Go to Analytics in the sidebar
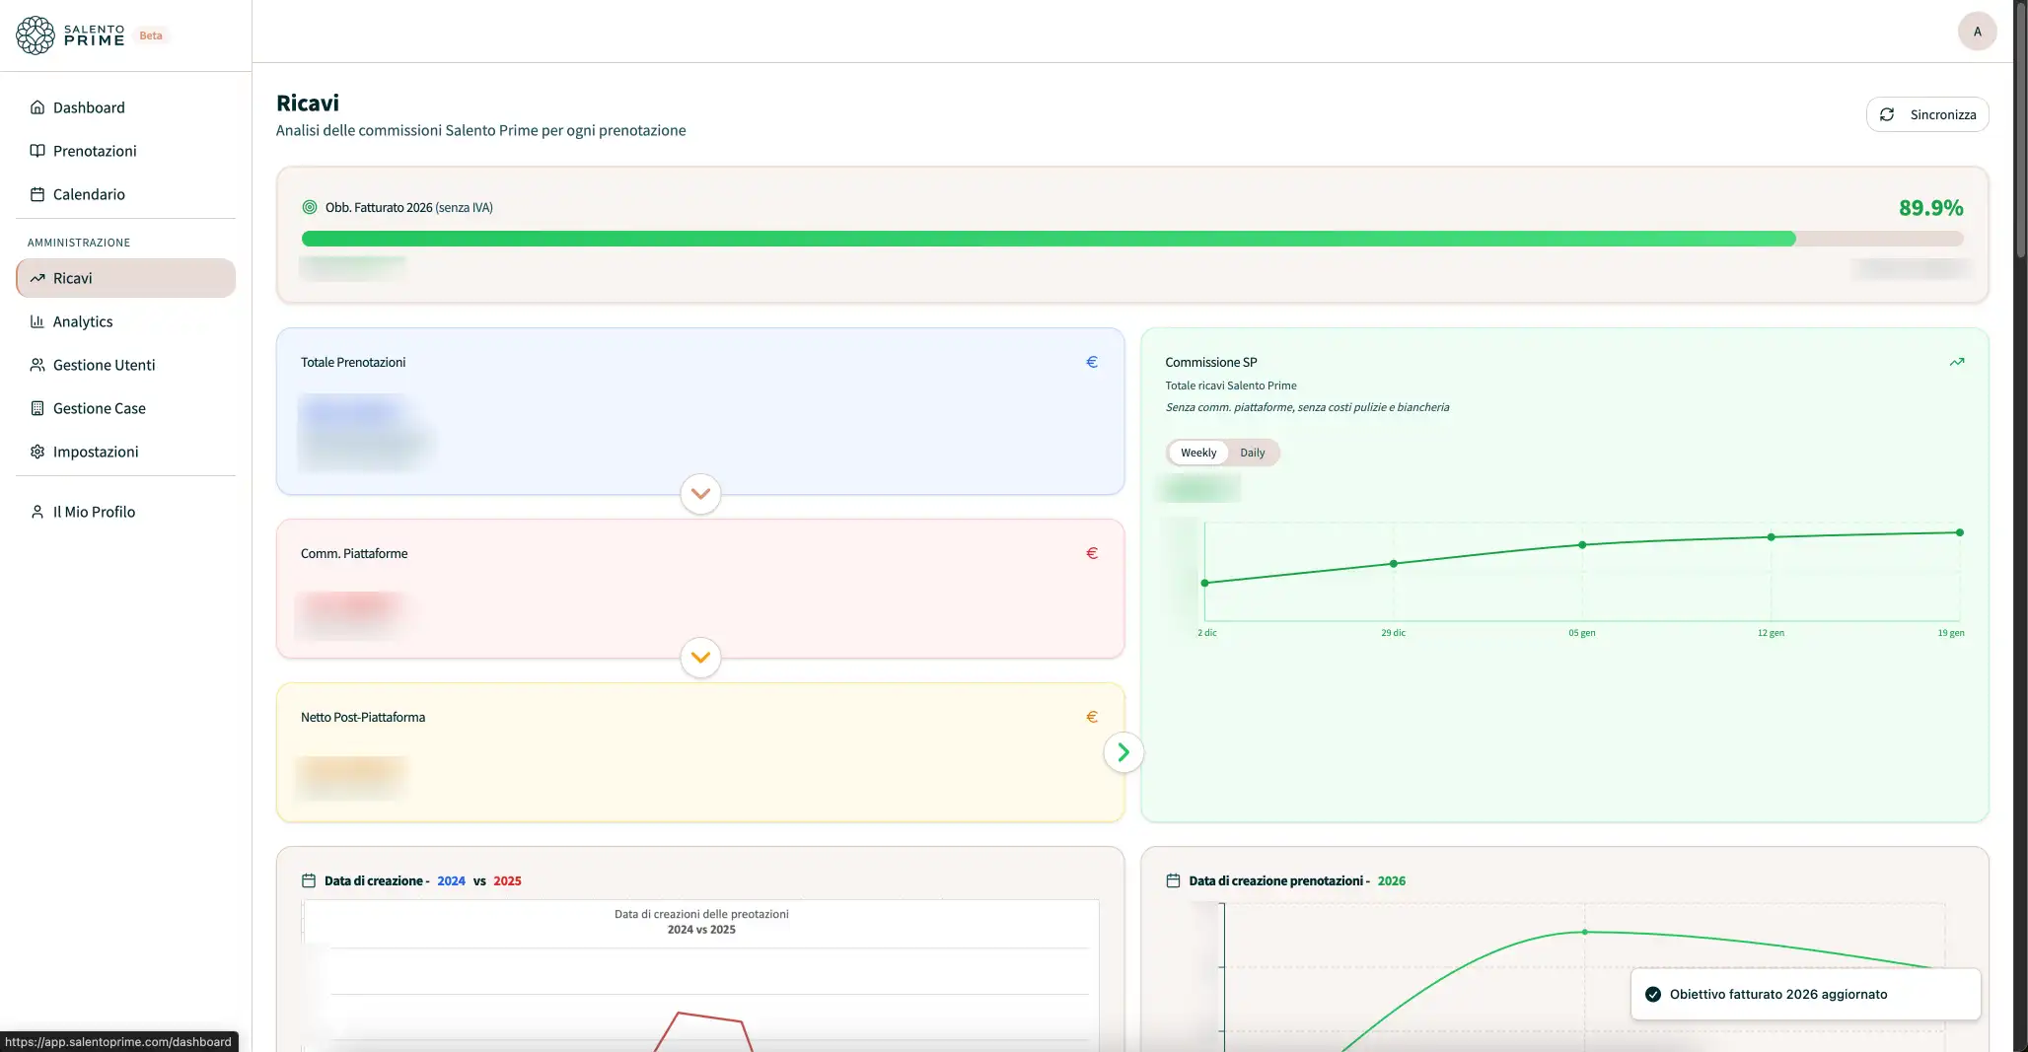Screen dimensions: 2028x1052 [83, 321]
